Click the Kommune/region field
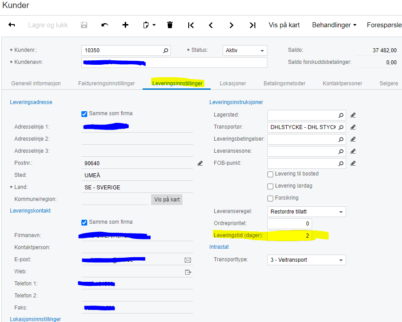The height and width of the screenshot is (322, 402). click(115, 199)
